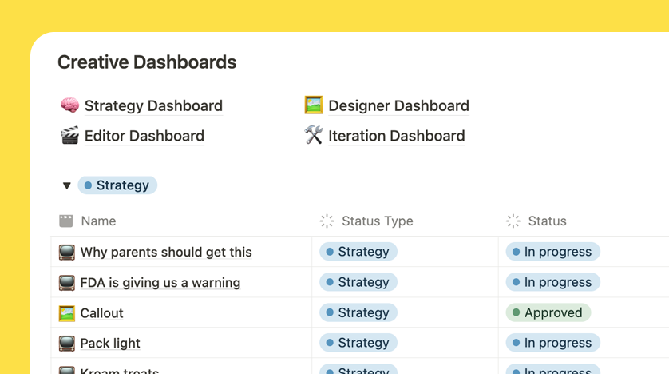Image resolution: width=669 pixels, height=374 pixels.
Task: Click the TV icon for Why parents should get this
Action: point(67,253)
